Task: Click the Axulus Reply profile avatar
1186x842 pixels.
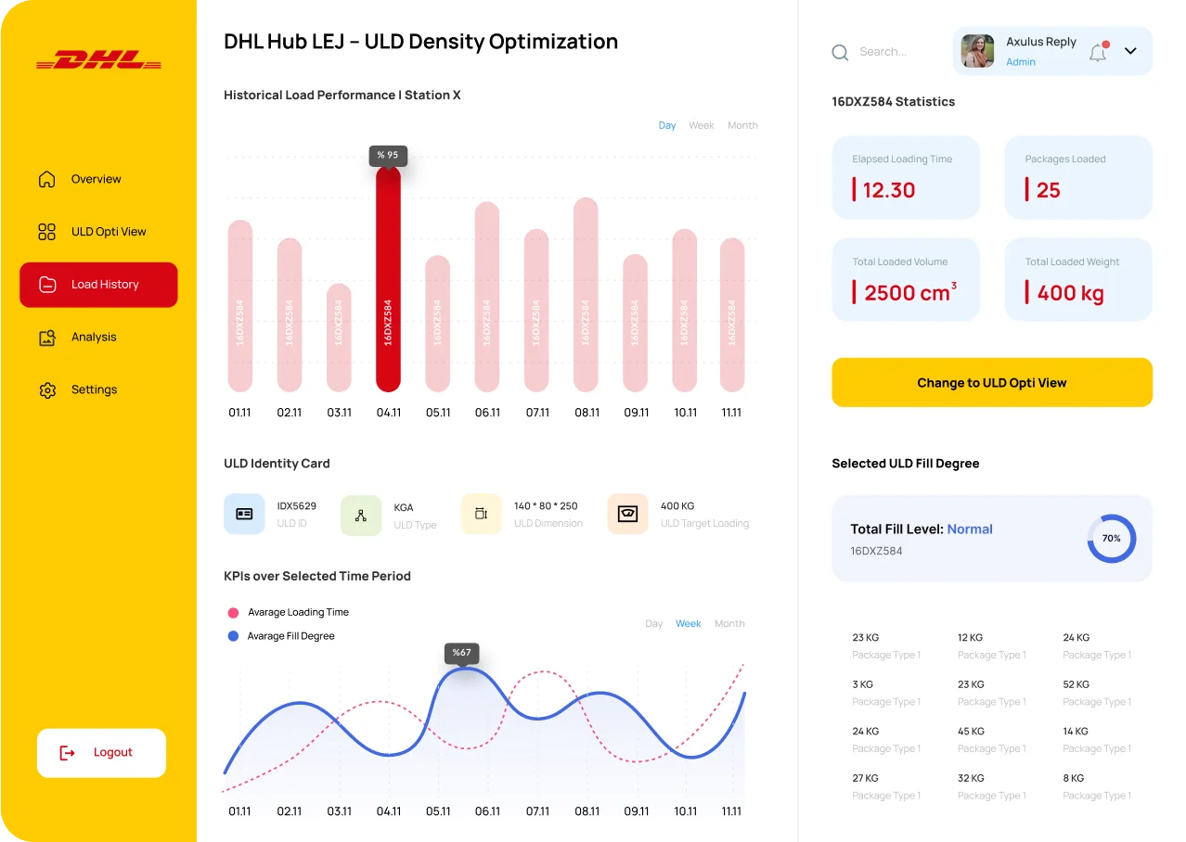Action: pos(977,51)
